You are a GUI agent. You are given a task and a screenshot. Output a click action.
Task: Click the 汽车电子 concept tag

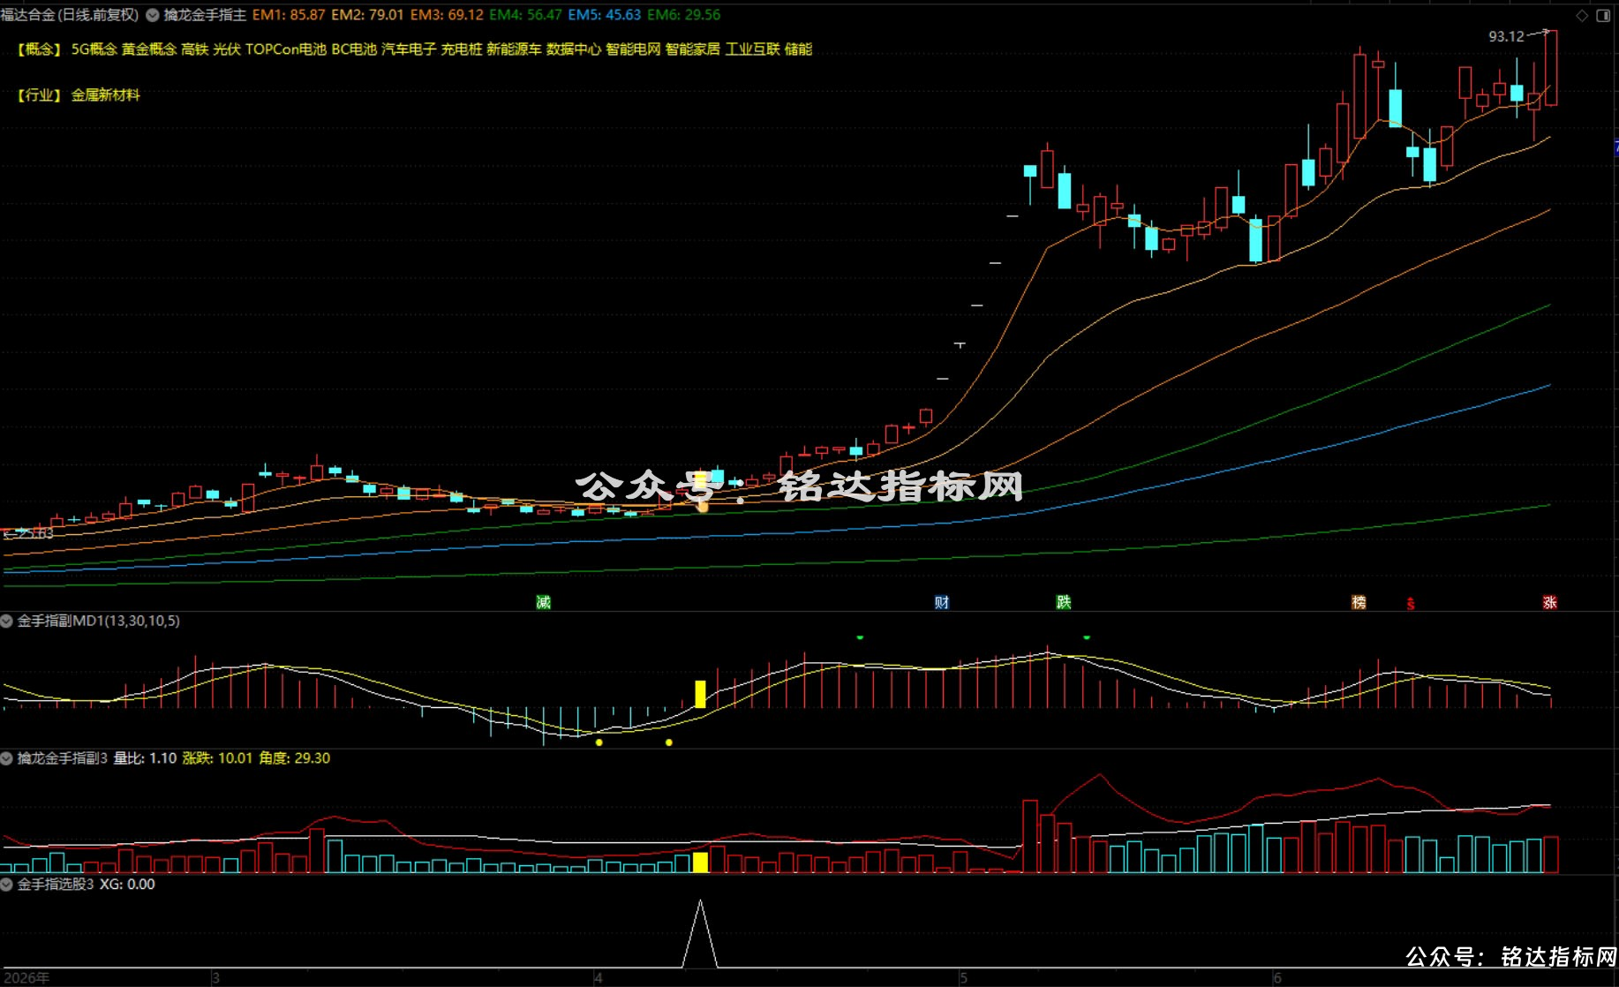point(409,49)
